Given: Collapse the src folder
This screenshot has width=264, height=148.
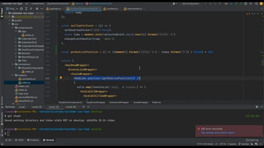Looking at the screenshot, I should 9,24.
